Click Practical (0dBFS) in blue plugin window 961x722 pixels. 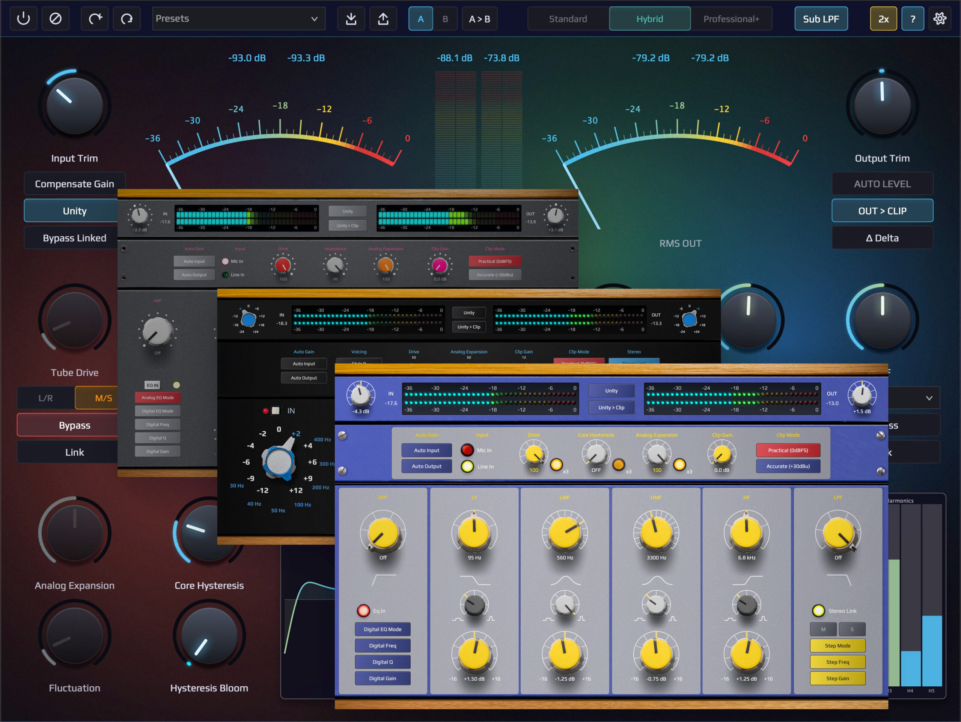pyautogui.click(x=788, y=450)
